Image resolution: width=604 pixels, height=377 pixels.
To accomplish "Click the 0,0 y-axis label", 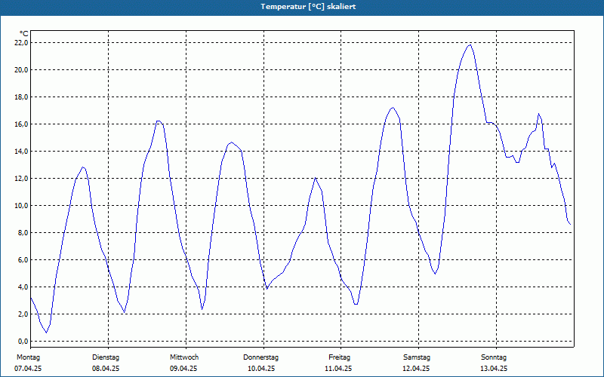I will tap(23, 342).
